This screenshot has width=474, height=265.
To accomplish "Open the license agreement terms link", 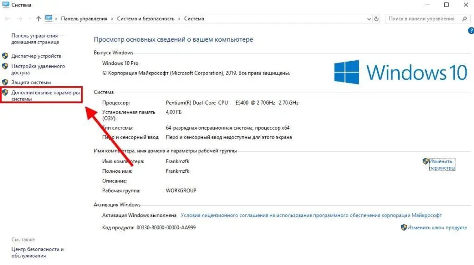I will click(x=311, y=215).
